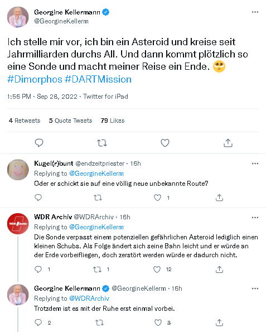The width and height of the screenshot is (266, 332).
Task: Open Kugel(r)bunt avatar image
Action: 18,170
